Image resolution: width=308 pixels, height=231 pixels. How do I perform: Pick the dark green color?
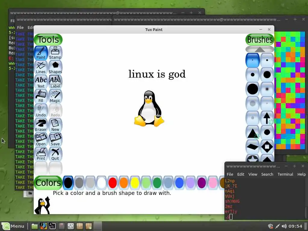tap(157, 183)
